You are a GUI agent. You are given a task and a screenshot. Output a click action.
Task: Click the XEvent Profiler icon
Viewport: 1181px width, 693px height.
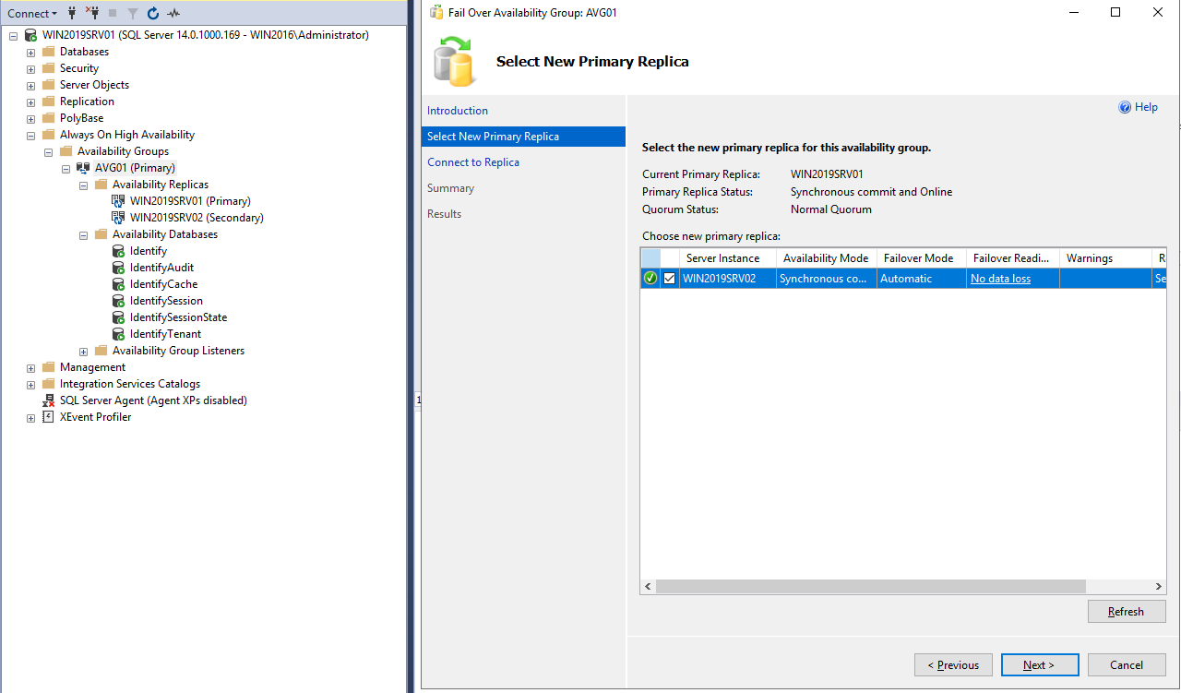click(x=48, y=417)
